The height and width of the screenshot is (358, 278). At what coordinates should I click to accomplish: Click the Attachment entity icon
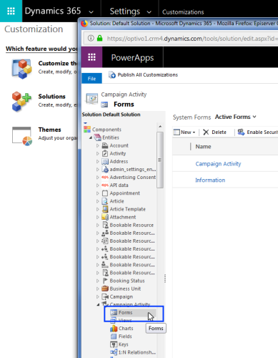point(105,217)
